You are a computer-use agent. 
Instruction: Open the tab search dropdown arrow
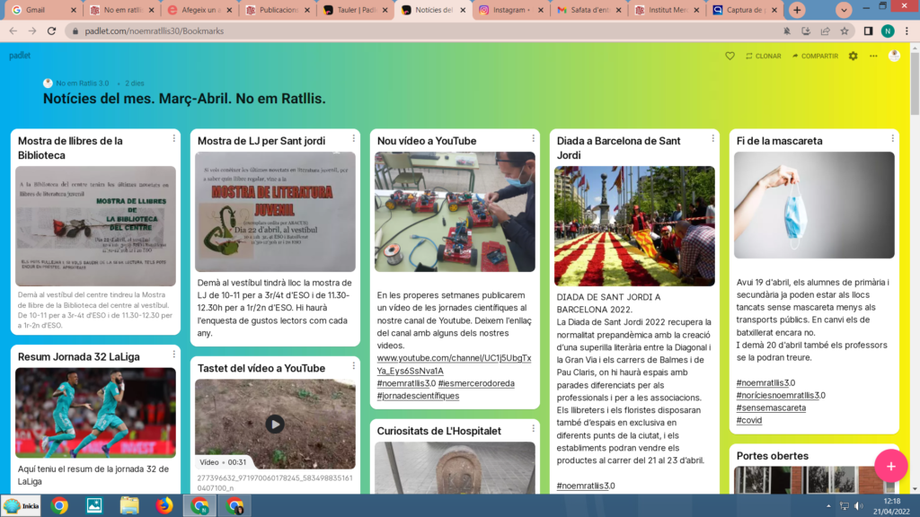pos(844,10)
